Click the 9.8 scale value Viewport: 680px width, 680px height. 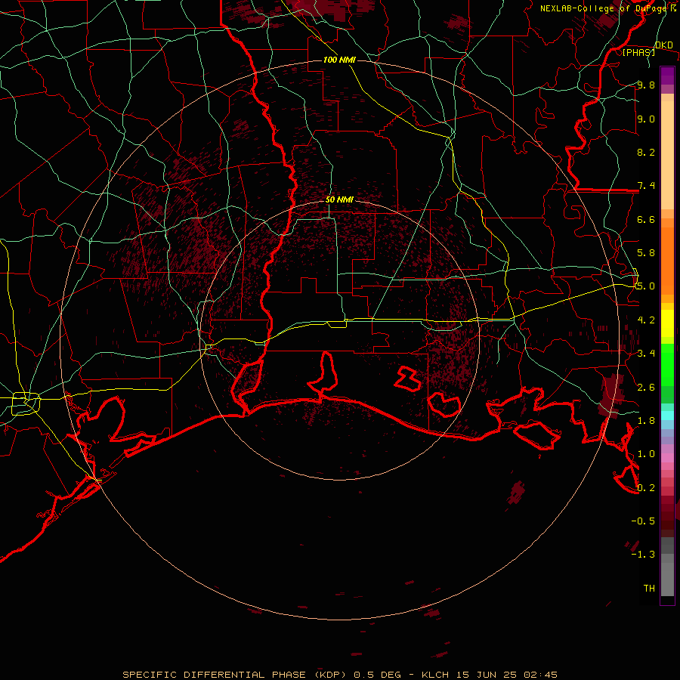(646, 85)
